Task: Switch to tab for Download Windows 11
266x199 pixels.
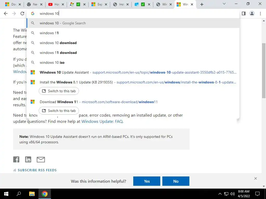Action: (x=59, y=111)
